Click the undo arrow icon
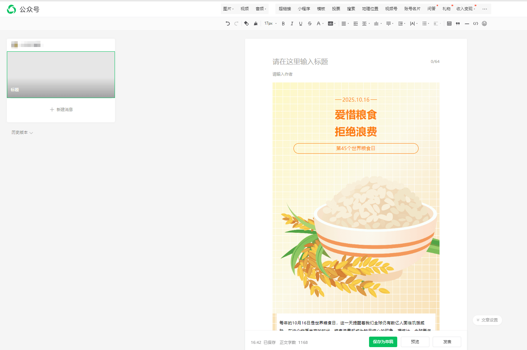 (x=227, y=24)
